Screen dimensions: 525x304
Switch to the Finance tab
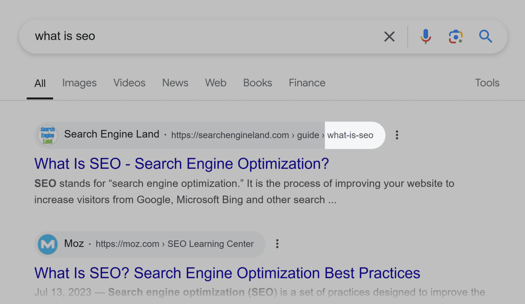[306, 83]
